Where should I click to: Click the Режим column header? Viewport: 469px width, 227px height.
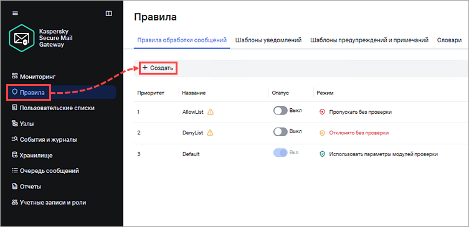pos(325,93)
